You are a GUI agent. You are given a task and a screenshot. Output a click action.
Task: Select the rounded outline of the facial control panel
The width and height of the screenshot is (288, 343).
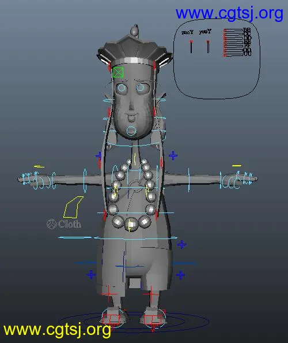pyautogui.click(x=217, y=59)
